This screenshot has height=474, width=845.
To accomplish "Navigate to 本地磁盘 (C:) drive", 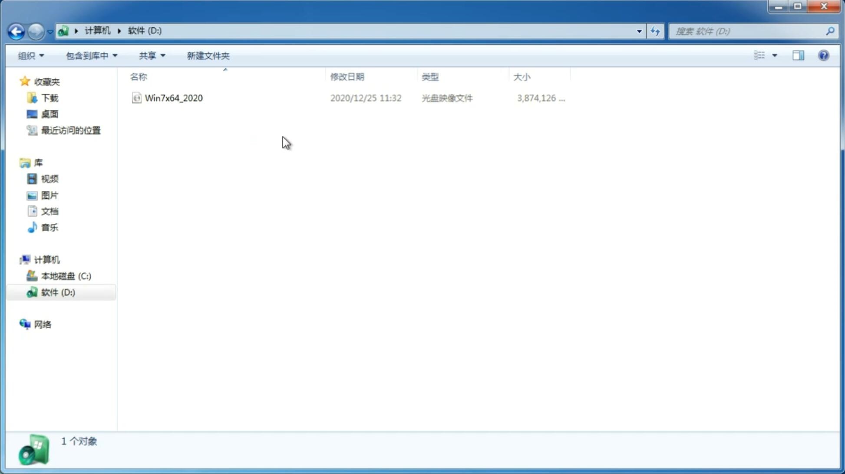I will point(66,276).
